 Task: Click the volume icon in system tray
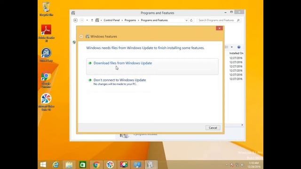(243, 165)
